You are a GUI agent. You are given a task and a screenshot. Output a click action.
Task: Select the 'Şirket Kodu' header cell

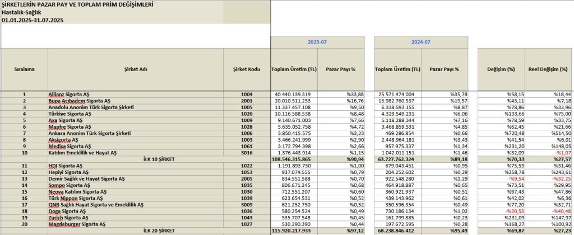coord(247,69)
